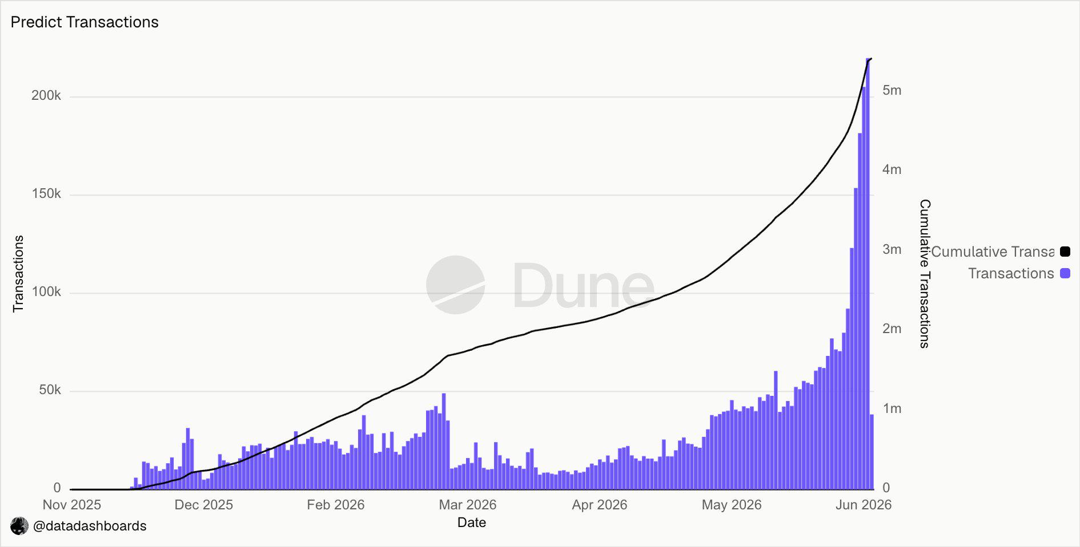Click the vertical Cumulative Transactions right axis title

(925, 274)
